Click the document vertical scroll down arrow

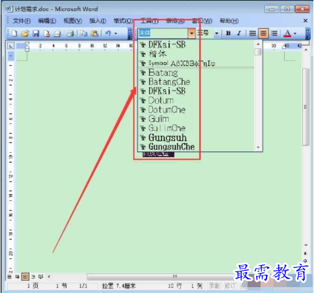(x=306, y=245)
